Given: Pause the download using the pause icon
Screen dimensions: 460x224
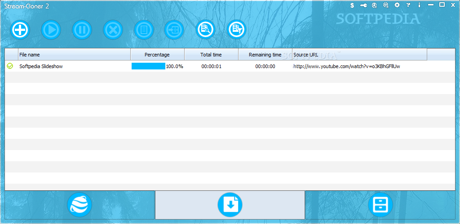Looking at the screenshot, I should [x=82, y=30].
